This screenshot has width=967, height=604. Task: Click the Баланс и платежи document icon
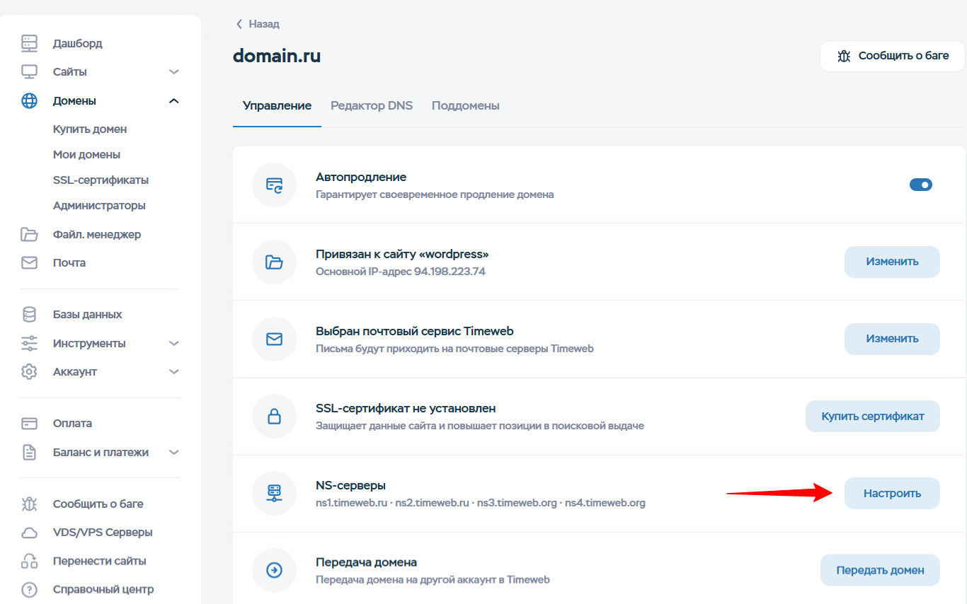(x=29, y=453)
